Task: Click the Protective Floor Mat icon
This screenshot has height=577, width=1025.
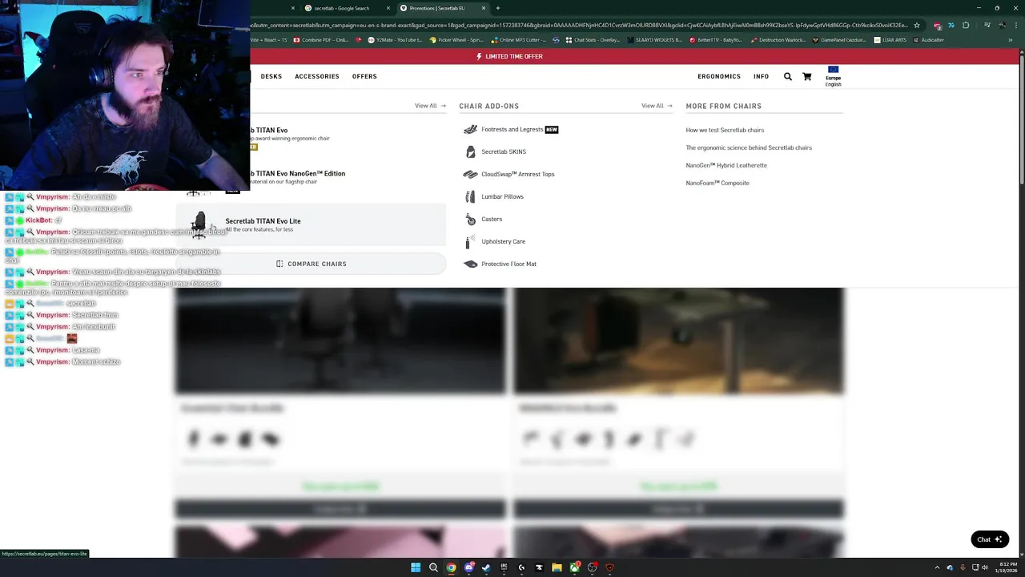Action: pos(470,264)
